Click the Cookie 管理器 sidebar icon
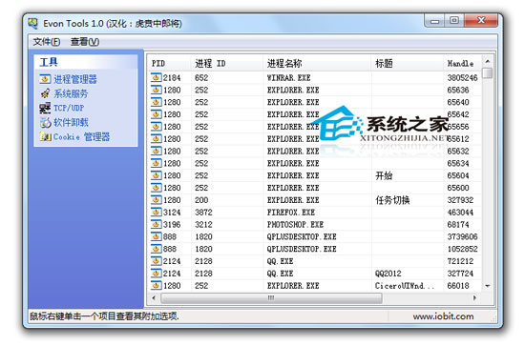Screen dimensions: 525x346 pyautogui.click(x=45, y=136)
